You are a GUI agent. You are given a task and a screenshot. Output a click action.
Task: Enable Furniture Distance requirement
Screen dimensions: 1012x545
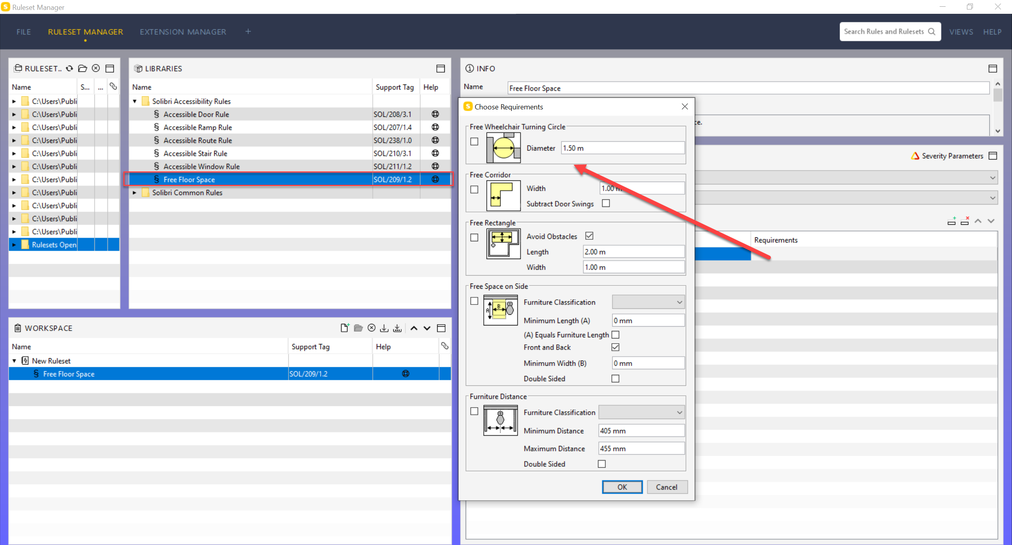[474, 411]
